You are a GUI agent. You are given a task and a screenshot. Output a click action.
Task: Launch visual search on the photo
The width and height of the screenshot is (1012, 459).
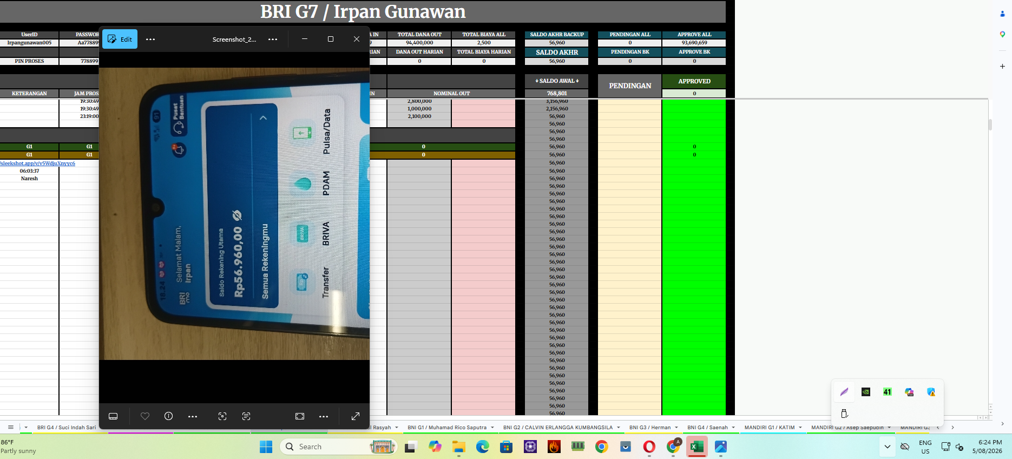click(x=222, y=416)
